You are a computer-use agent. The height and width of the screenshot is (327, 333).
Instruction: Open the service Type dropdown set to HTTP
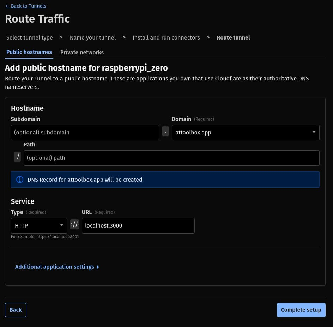[x=39, y=225]
